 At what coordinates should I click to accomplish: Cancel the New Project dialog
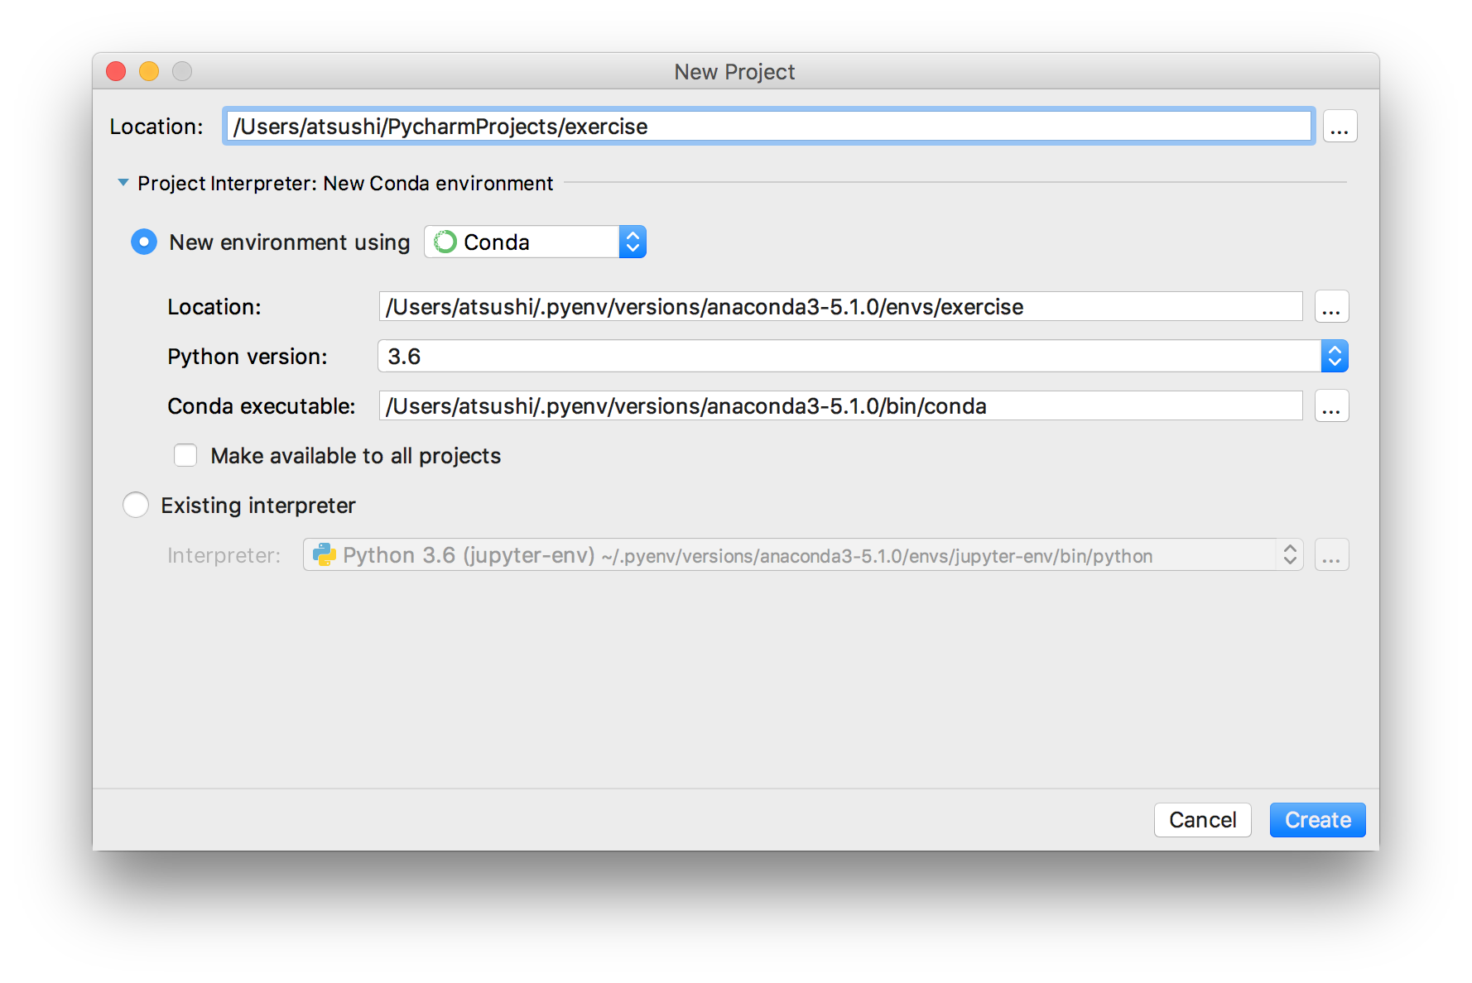[x=1202, y=820]
